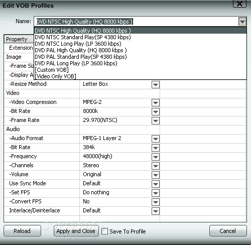This screenshot has height=245, width=251.
Task: Expand the Frame Rate dropdown
Action: point(156,120)
